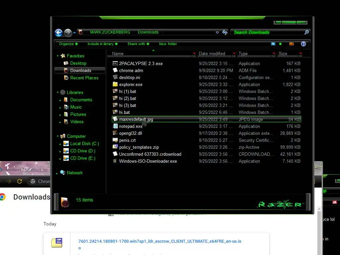Select MARK ZUCKERBERG in the address path
Viewport: 340px width, 255px height.
pos(110,32)
